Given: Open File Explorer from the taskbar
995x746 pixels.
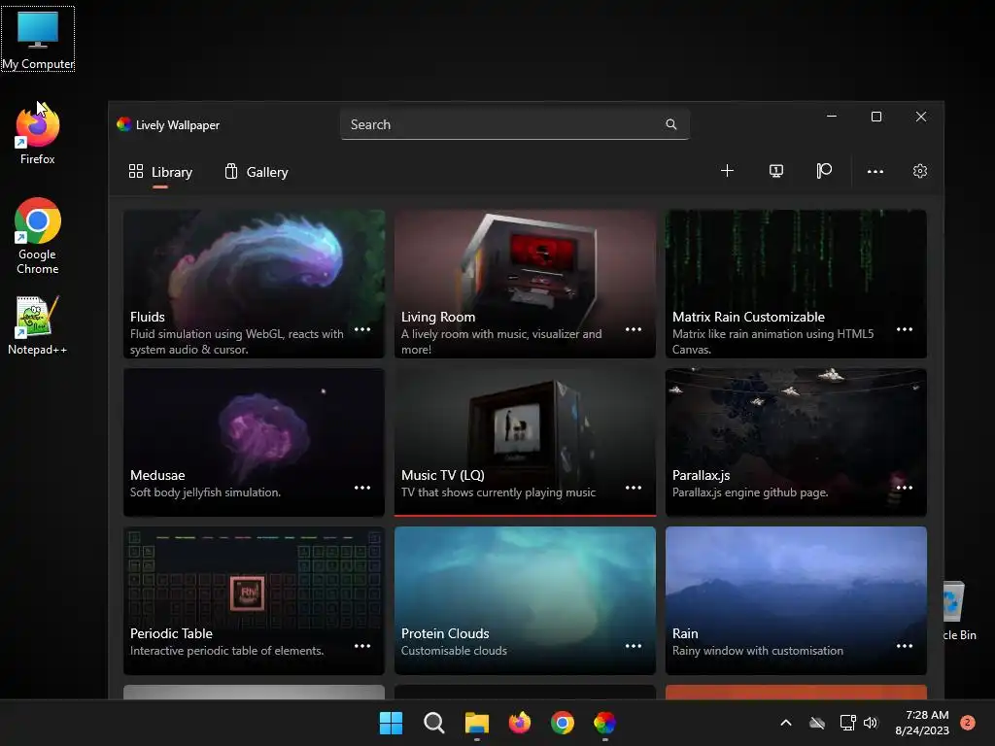Looking at the screenshot, I should coord(476,723).
